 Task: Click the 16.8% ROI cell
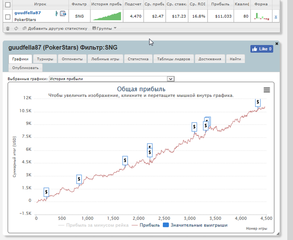199,16
